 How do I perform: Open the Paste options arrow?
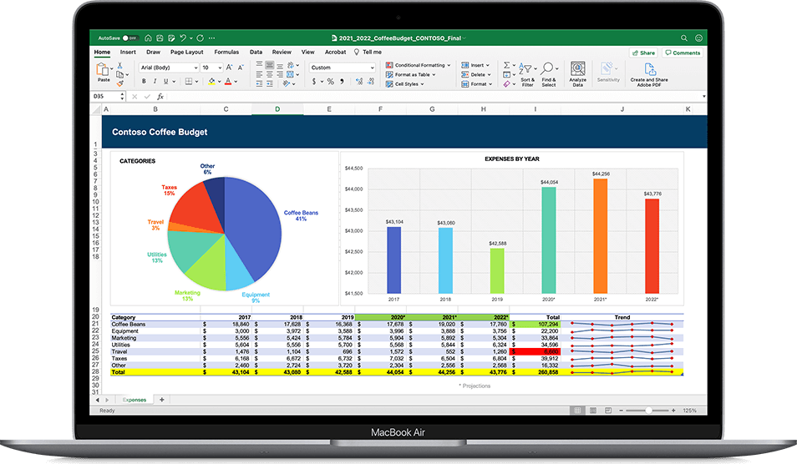(x=112, y=68)
